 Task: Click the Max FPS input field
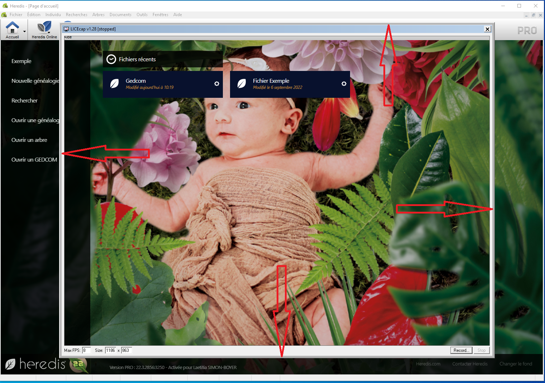point(86,350)
